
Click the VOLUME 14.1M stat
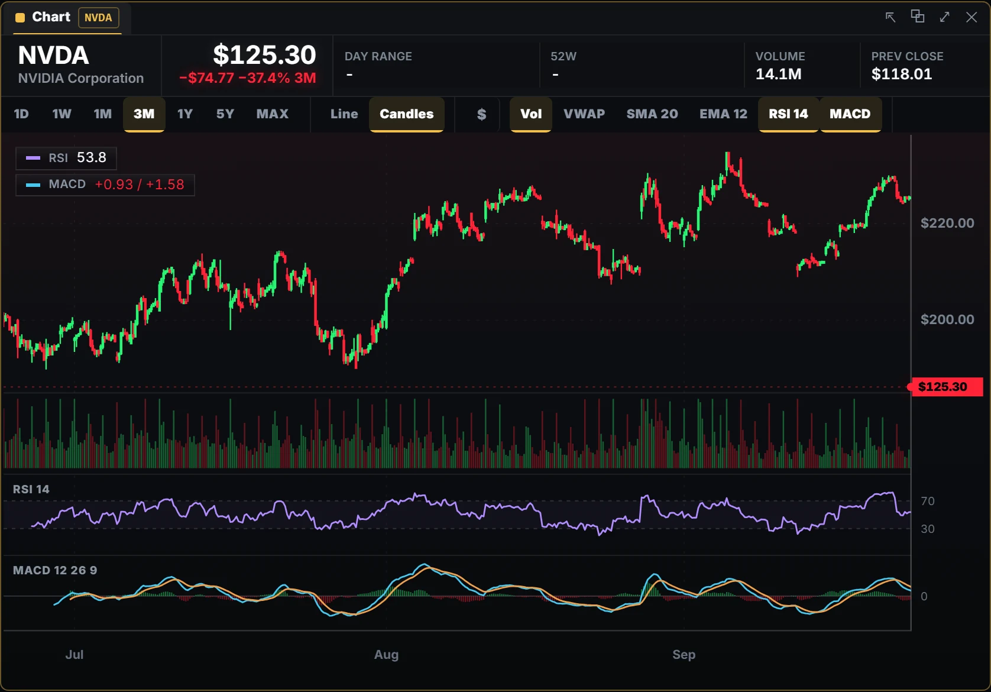[802, 66]
